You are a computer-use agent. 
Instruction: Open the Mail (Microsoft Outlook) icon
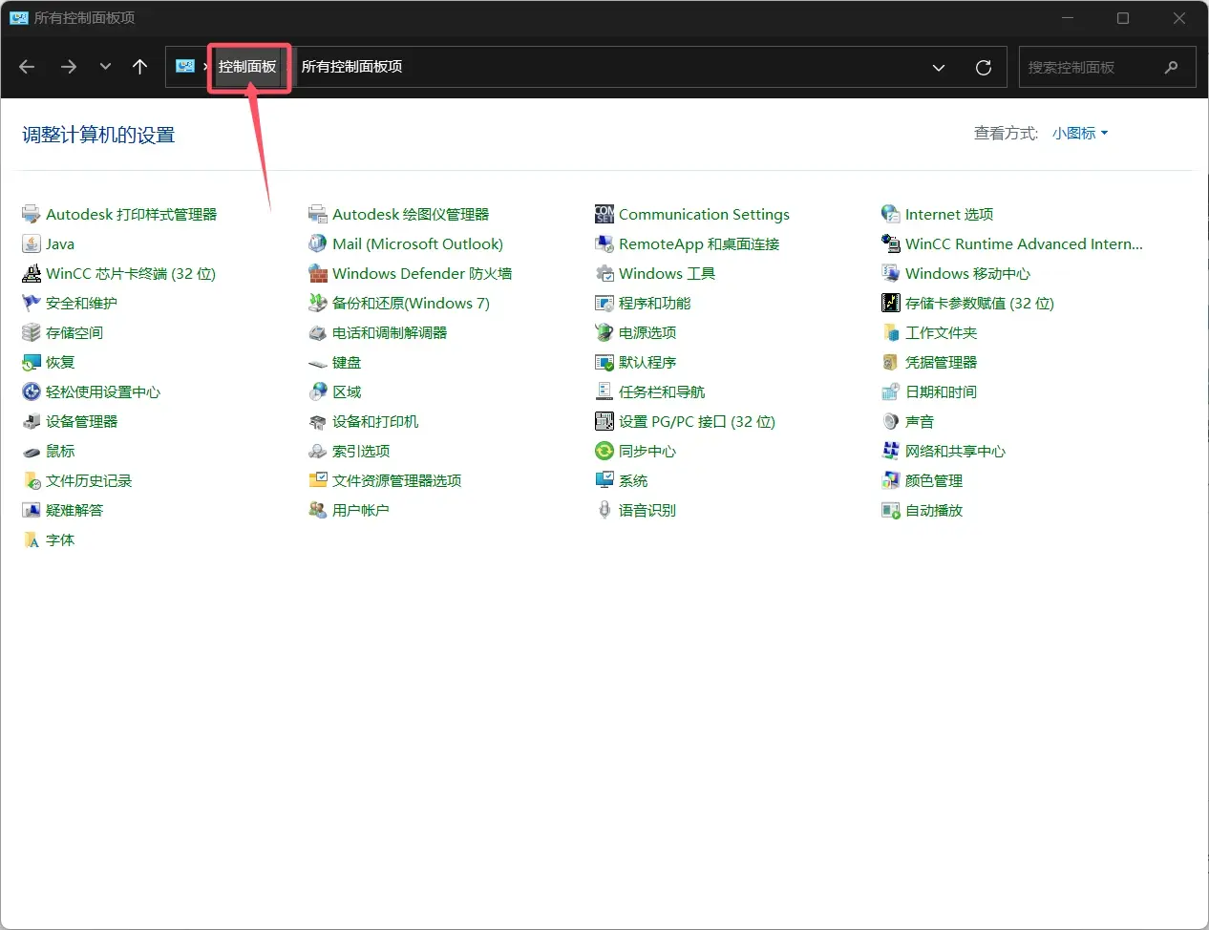coord(317,243)
